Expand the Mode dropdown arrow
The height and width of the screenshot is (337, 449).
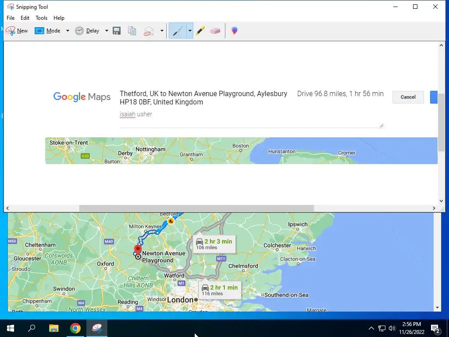pyautogui.click(x=68, y=31)
